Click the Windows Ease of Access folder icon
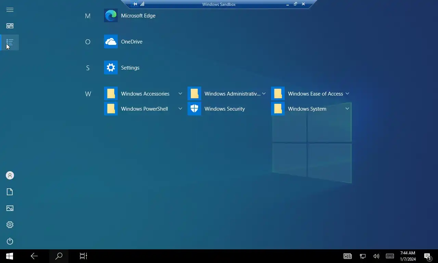 click(x=278, y=94)
